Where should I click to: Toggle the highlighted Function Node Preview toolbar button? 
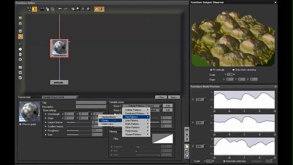tap(97, 9)
